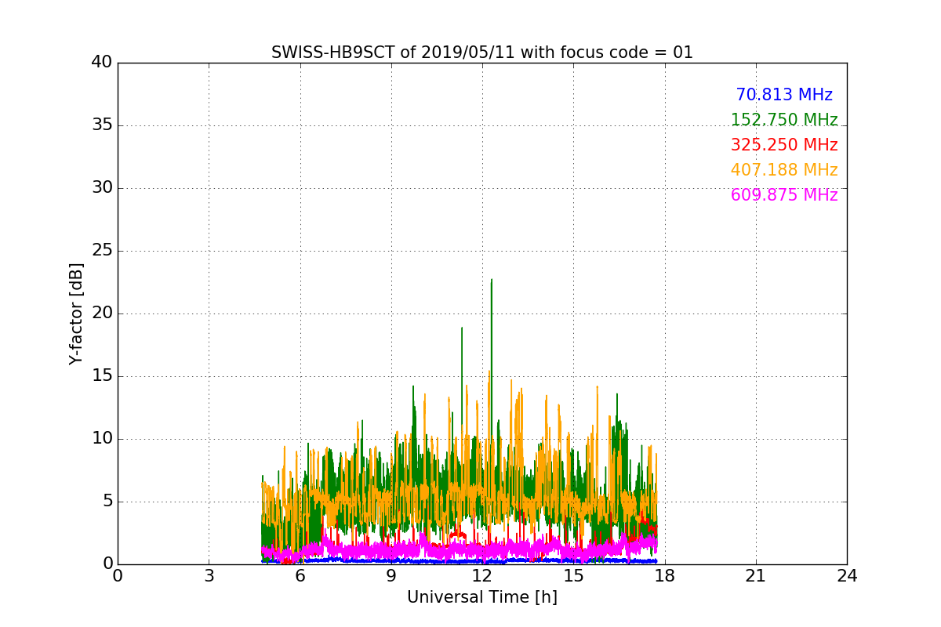Select the 325.250 MHz legend label
This screenshot has height=627, width=941.
tap(784, 145)
